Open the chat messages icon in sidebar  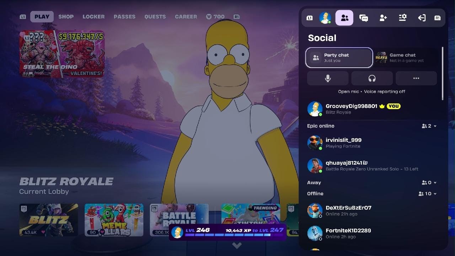click(x=364, y=18)
